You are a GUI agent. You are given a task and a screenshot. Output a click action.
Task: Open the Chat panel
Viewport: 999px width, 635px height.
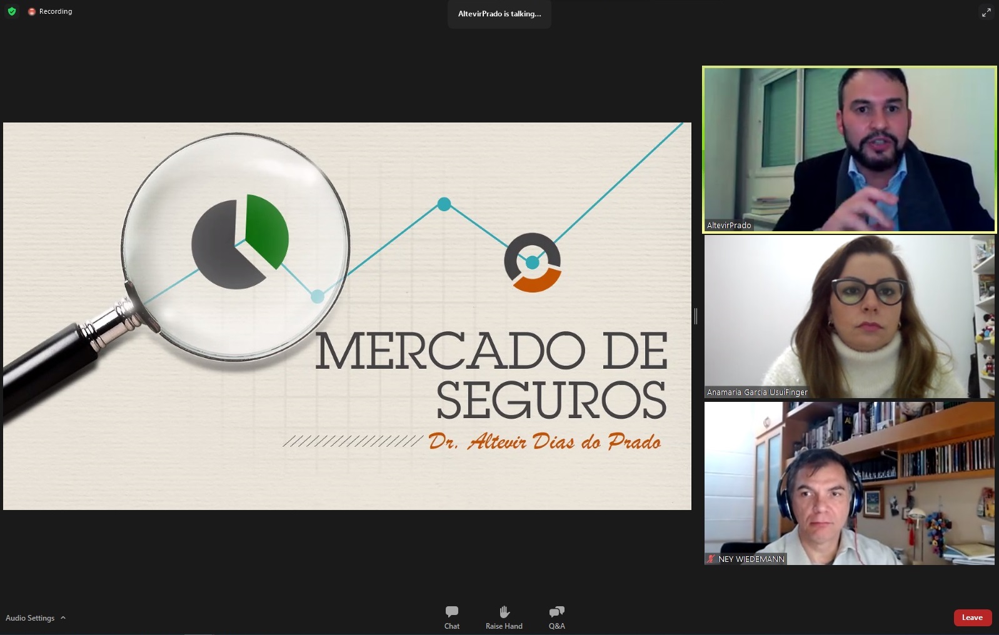(x=451, y=617)
